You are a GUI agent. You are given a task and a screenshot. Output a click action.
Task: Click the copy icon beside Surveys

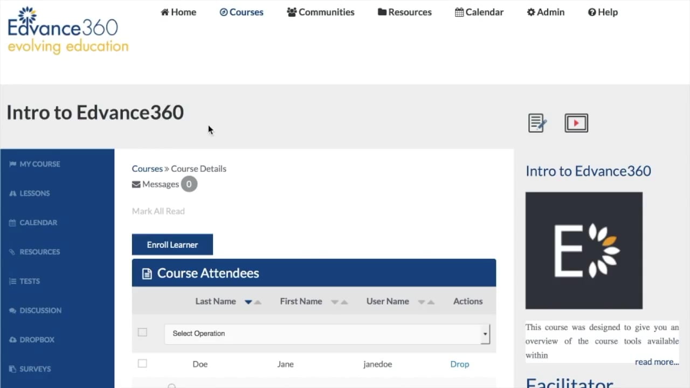click(12, 369)
